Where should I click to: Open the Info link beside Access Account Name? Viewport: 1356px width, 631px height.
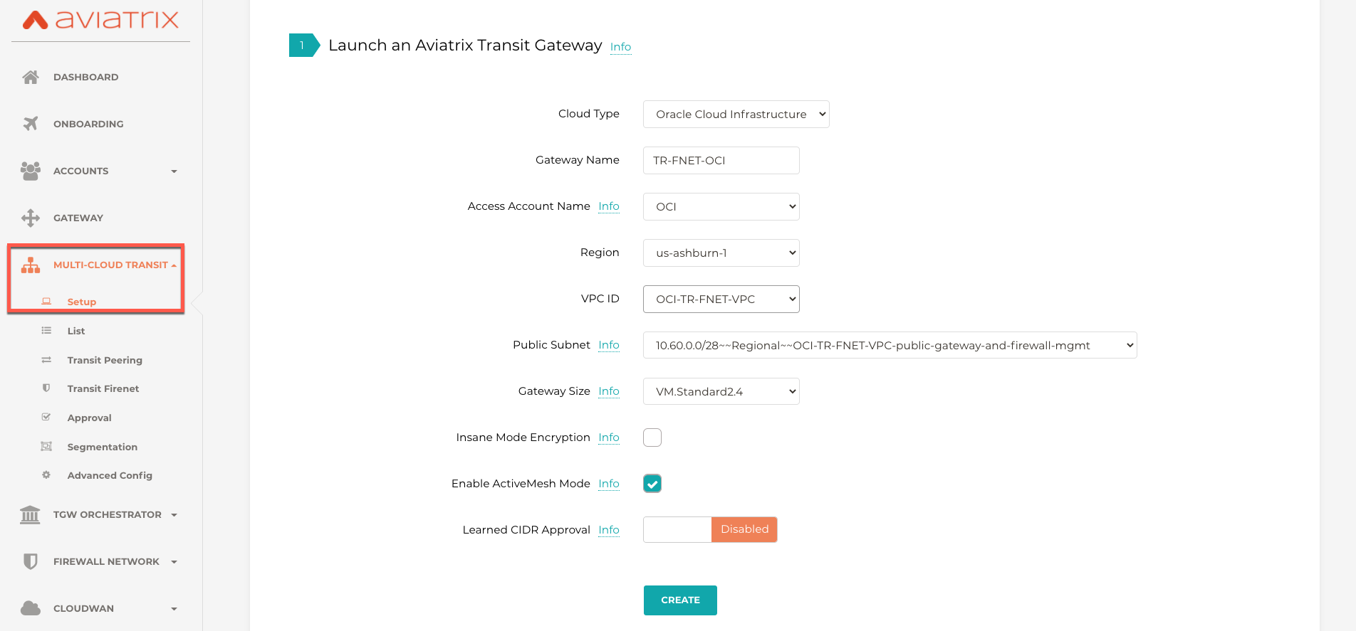click(x=609, y=206)
